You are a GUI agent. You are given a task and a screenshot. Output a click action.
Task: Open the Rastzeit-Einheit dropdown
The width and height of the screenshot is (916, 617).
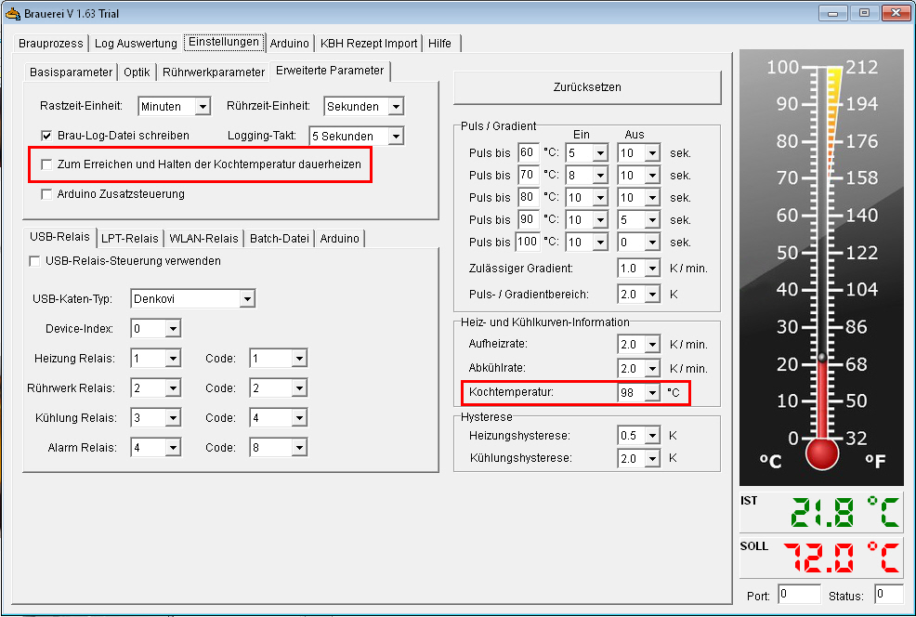203,107
